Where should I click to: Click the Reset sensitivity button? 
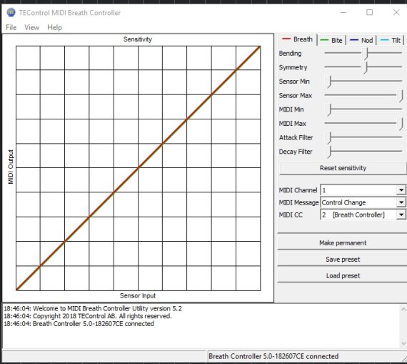(x=343, y=168)
